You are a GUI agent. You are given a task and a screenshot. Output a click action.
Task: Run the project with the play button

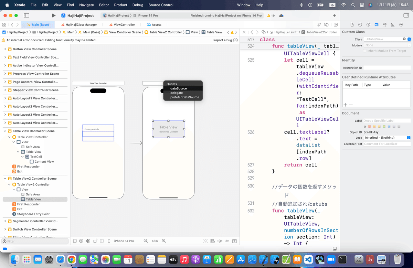pos(54,15)
